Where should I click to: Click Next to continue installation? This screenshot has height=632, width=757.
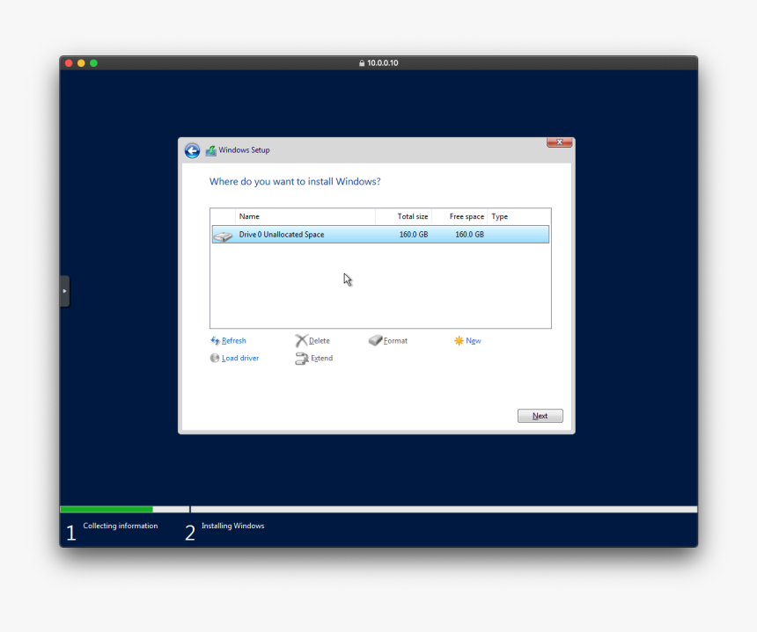click(x=540, y=416)
